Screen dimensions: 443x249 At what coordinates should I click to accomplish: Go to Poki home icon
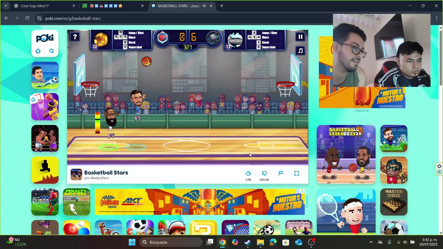point(38,51)
